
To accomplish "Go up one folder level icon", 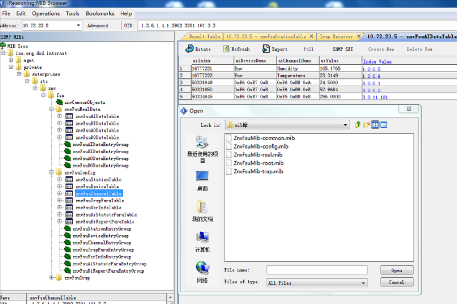I will [x=358, y=125].
